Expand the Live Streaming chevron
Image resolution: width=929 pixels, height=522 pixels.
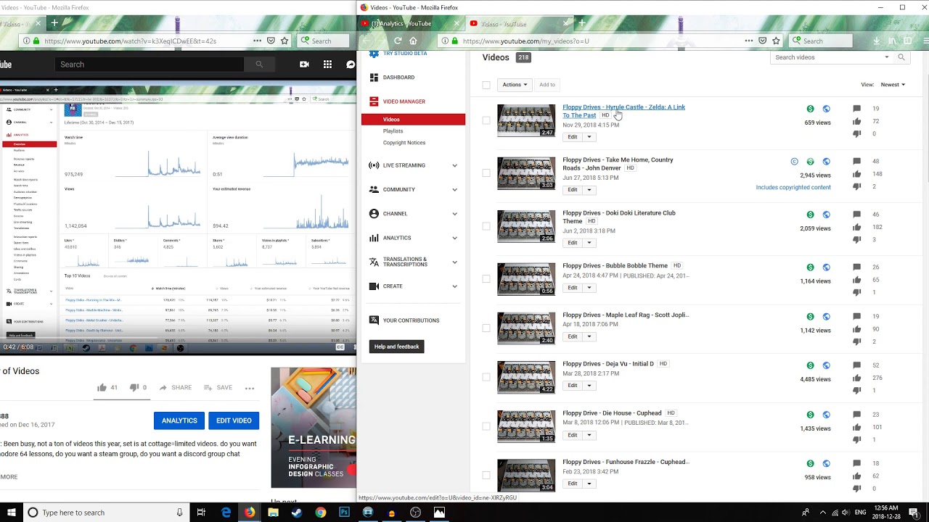(x=454, y=165)
